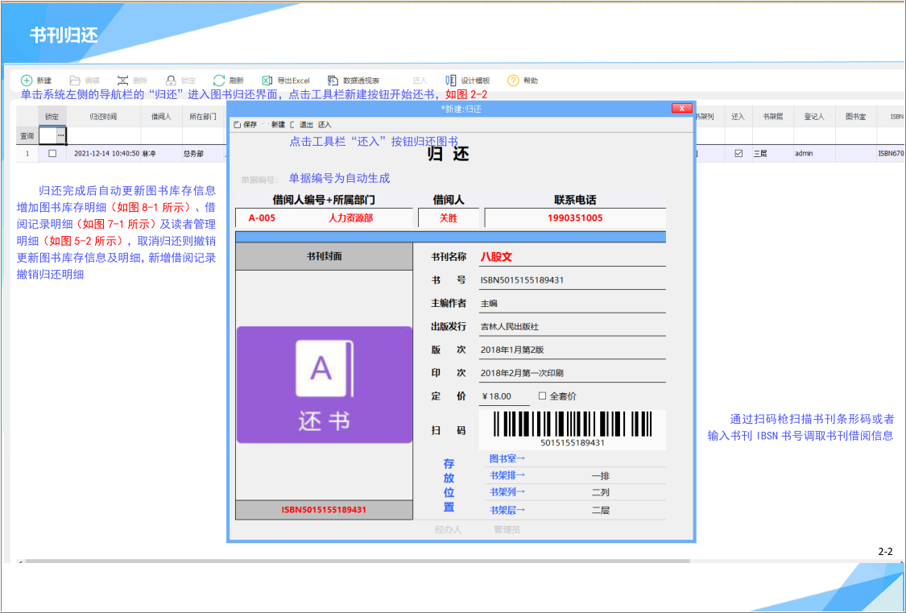Open the ellipsis button in the 查询 filter row
The height and width of the screenshot is (613, 906).
coord(60,136)
